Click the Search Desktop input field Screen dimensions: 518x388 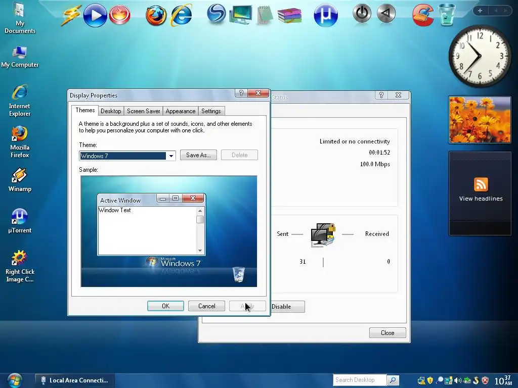tap(360, 380)
